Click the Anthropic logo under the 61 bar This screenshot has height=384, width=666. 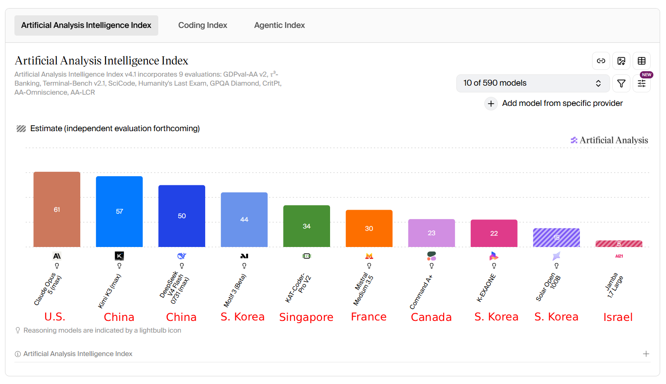57,256
